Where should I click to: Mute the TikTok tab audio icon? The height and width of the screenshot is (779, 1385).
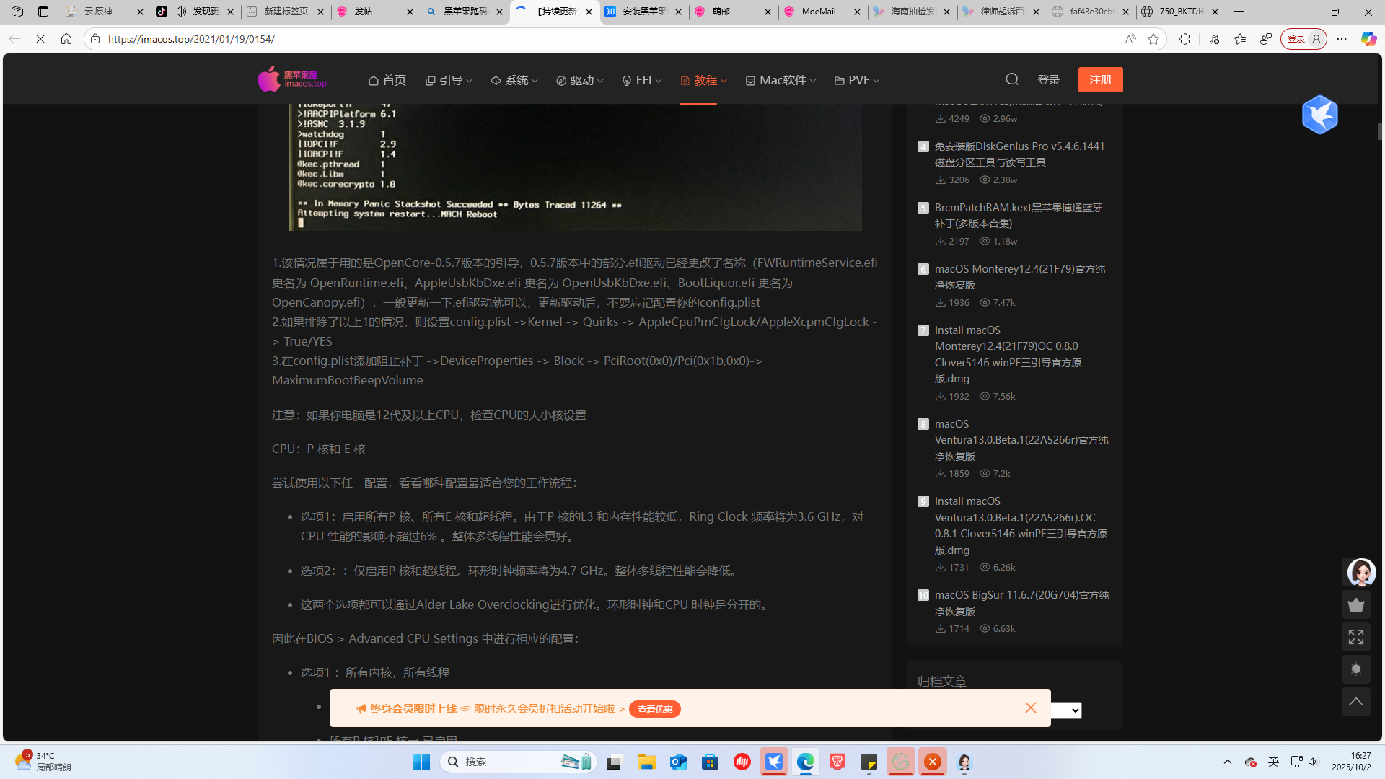pyautogui.click(x=180, y=12)
